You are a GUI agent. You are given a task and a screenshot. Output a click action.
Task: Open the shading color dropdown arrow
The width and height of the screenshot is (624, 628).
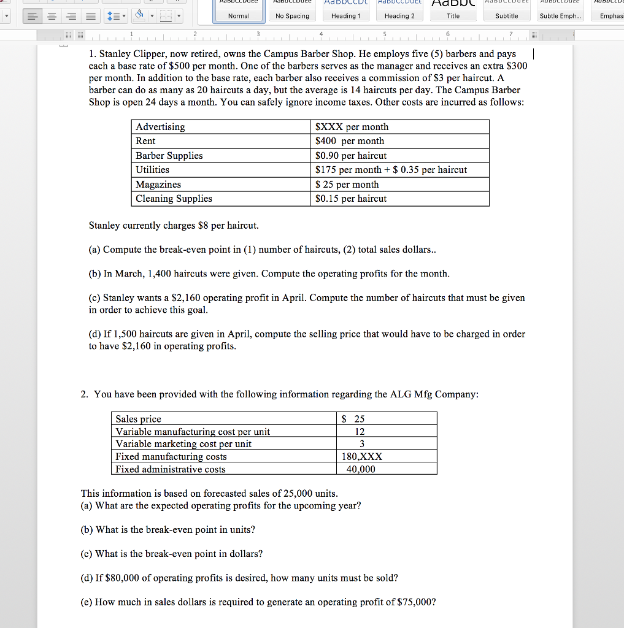[152, 16]
